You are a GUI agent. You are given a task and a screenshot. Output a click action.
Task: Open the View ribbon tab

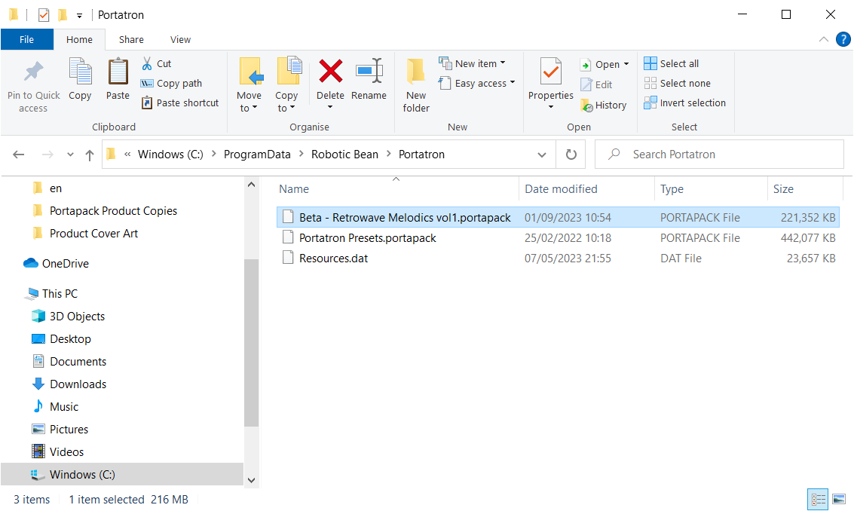[180, 39]
